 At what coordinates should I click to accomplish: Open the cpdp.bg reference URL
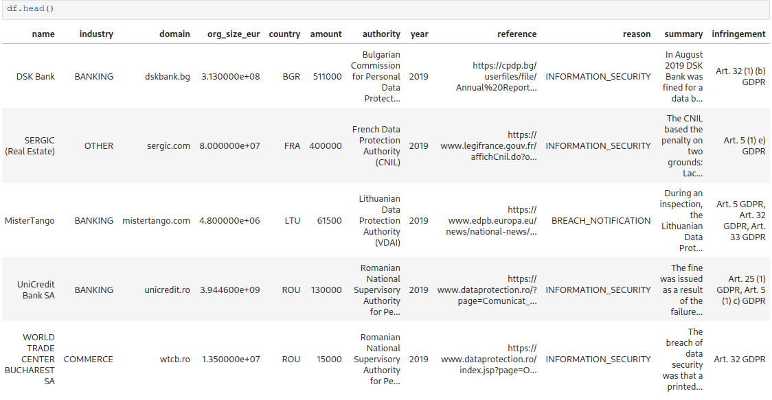click(497, 77)
